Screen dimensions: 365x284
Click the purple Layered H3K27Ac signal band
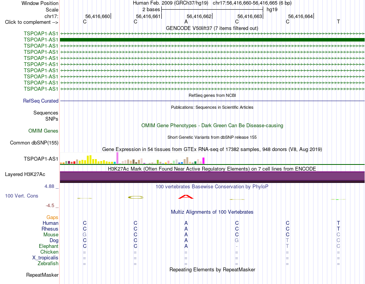pos(212,177)
